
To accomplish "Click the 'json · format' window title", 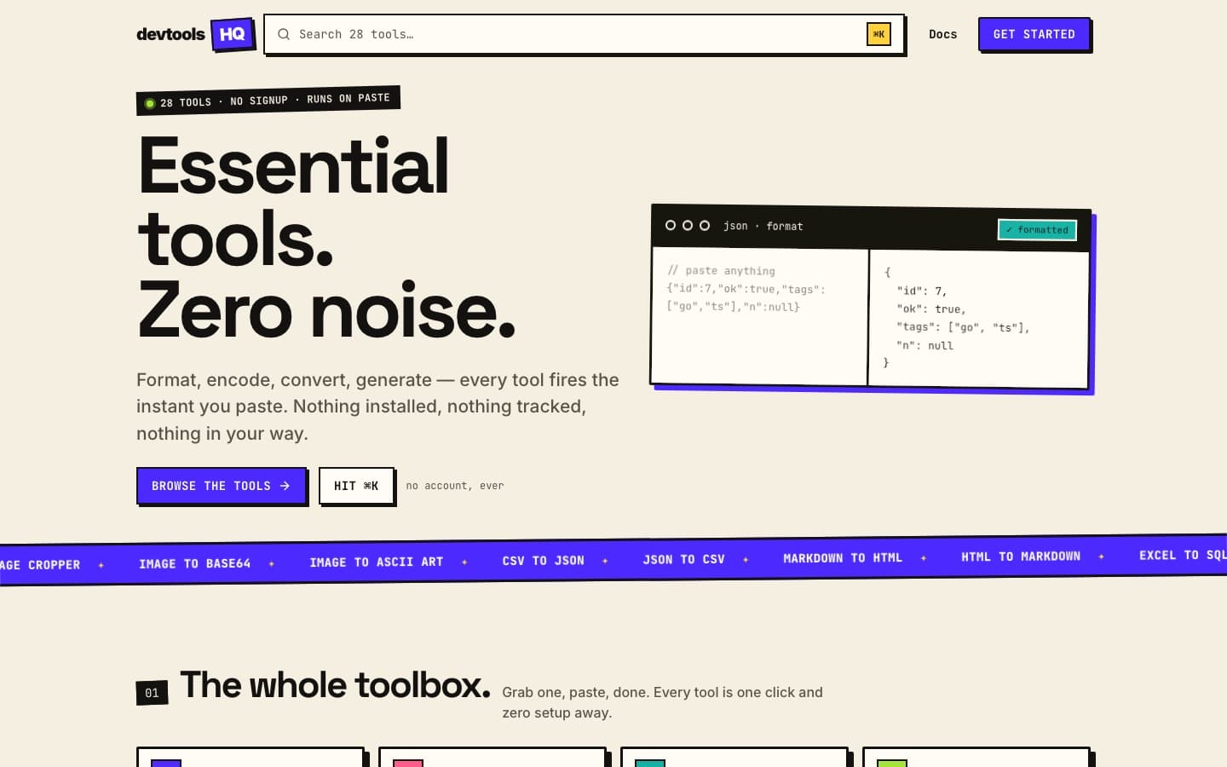I will coord(763,226).
